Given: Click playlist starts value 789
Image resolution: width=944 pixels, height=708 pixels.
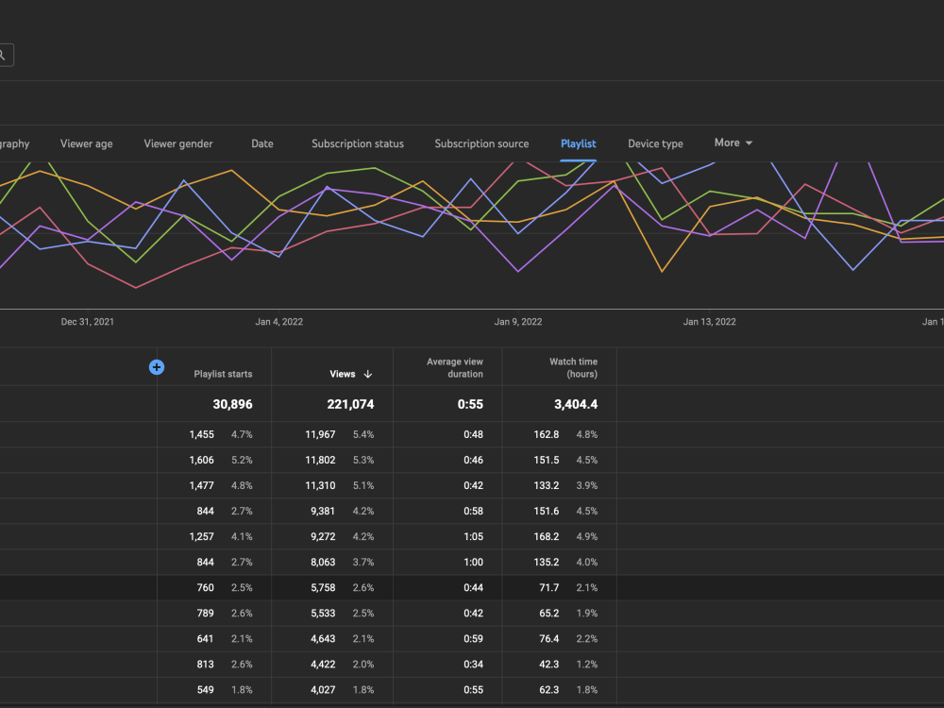Looking at the screenshot, I should point(205,613).
